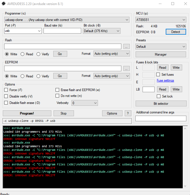Open the Presets Manager

point(161,54)
